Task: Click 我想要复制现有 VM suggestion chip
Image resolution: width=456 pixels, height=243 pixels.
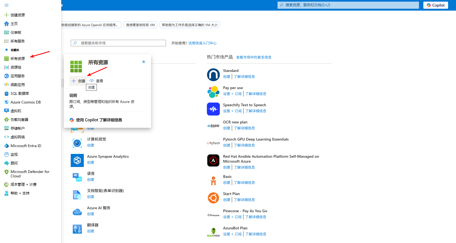Action: 140,25
